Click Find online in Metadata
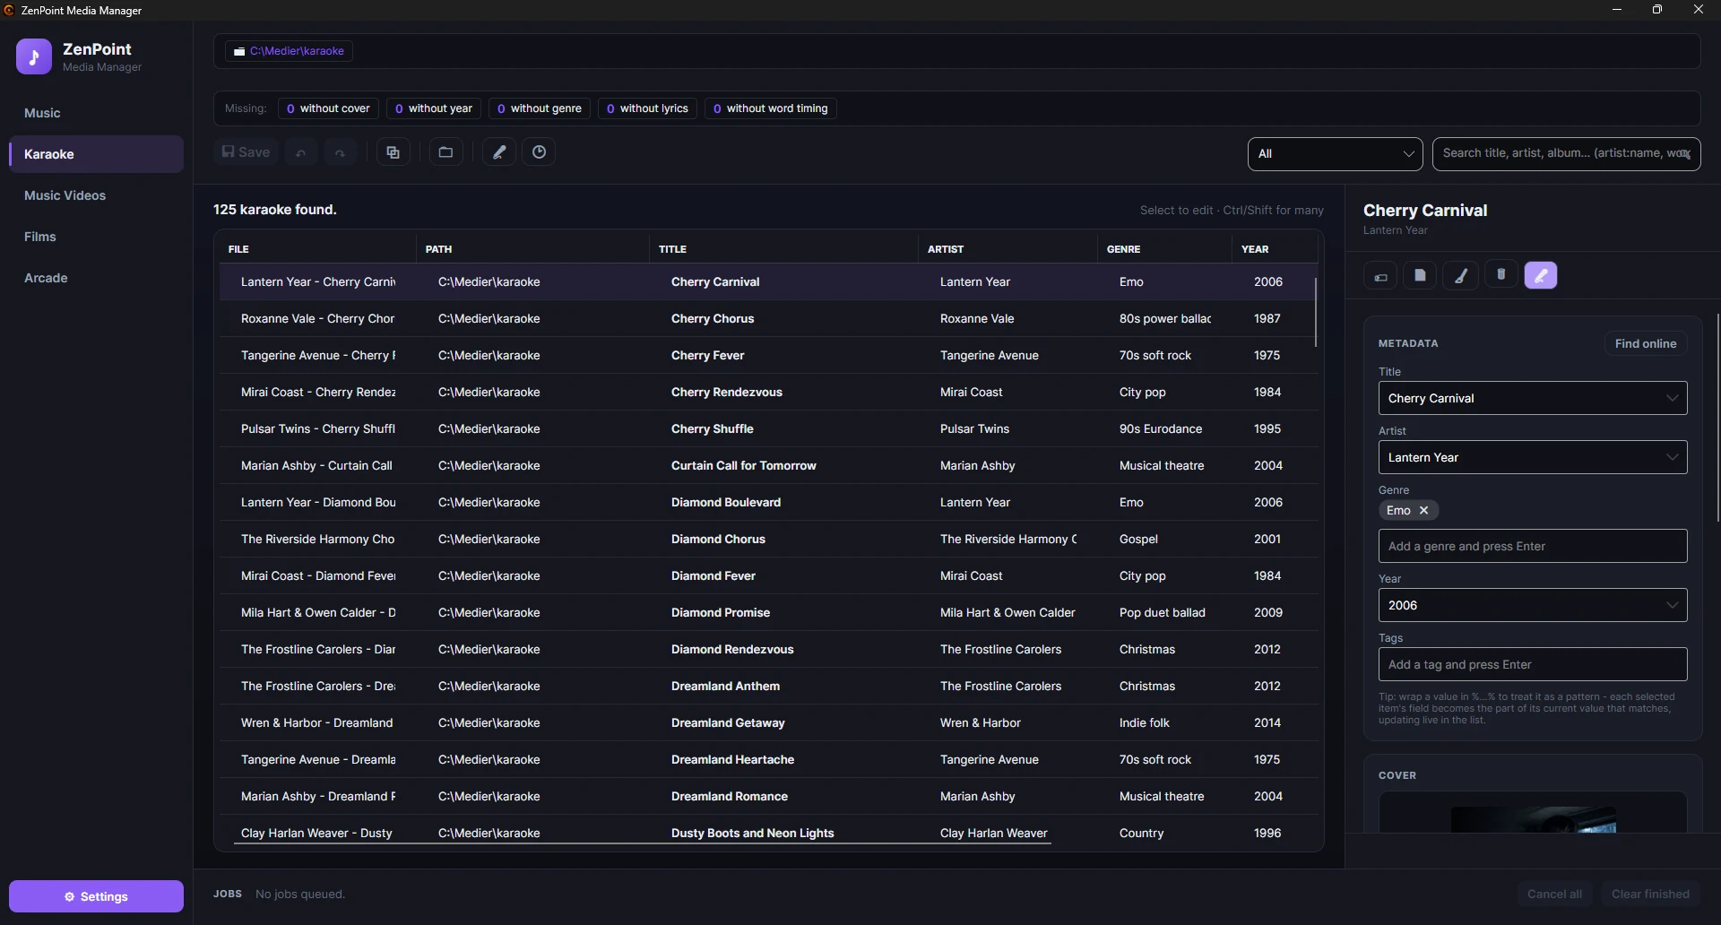 click(1645, 343)
